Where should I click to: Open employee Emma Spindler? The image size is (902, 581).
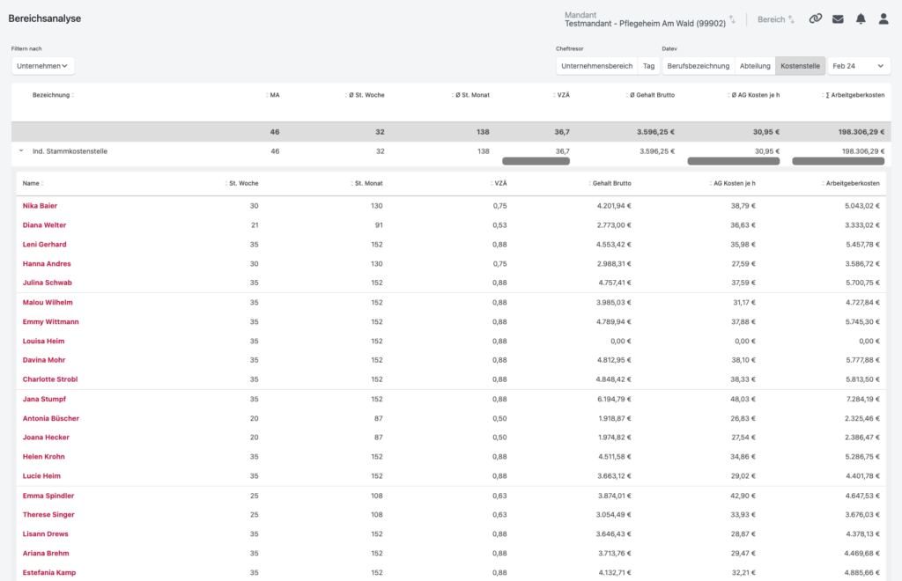[x=48, y=496]
